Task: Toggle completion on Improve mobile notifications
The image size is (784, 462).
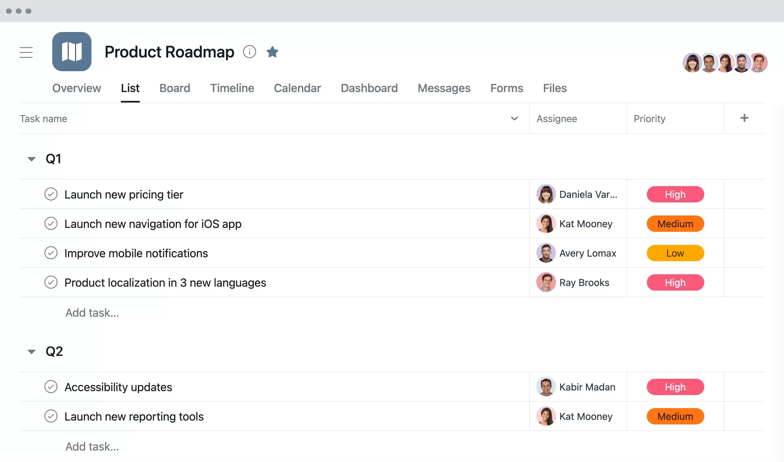Action: point(51,252)
